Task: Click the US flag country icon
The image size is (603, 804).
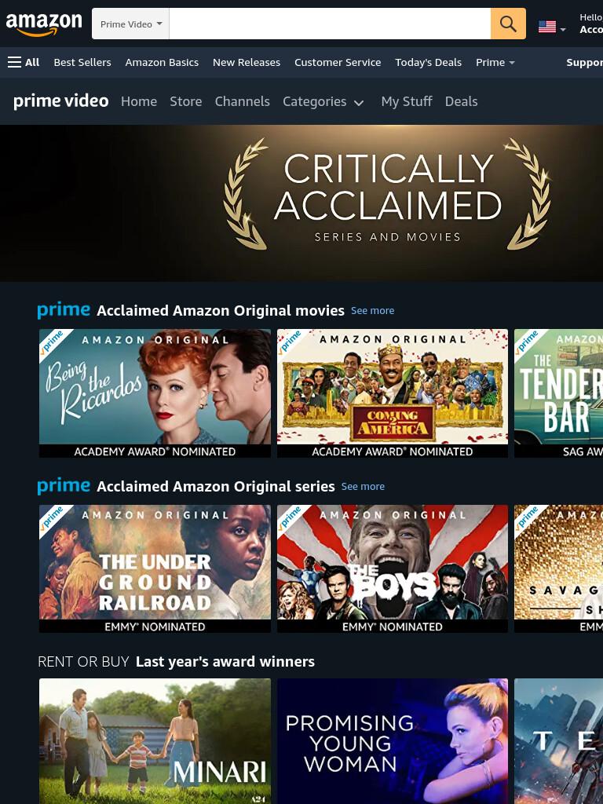Action: [547, 26]
